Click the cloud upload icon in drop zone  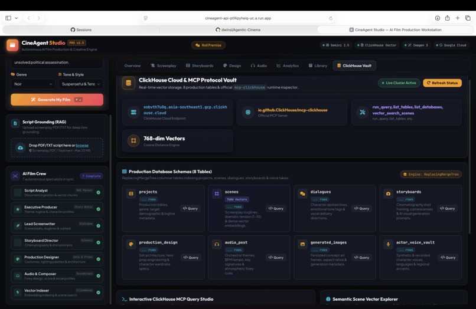[x=20, y=147]
